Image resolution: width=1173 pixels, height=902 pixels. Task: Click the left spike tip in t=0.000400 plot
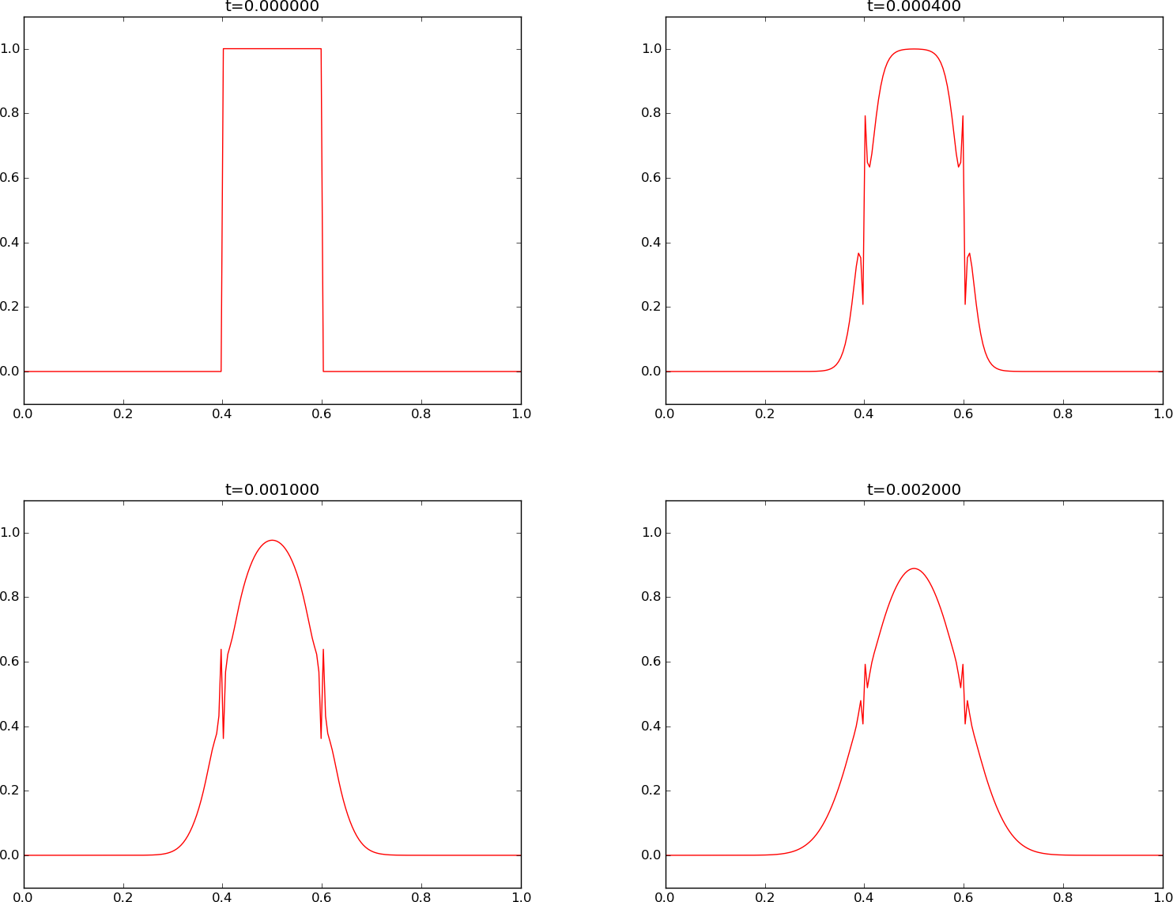865,116
